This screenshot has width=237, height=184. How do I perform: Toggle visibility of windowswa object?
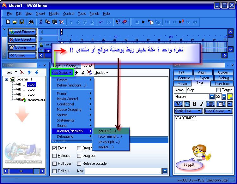[x=18, y=99]
